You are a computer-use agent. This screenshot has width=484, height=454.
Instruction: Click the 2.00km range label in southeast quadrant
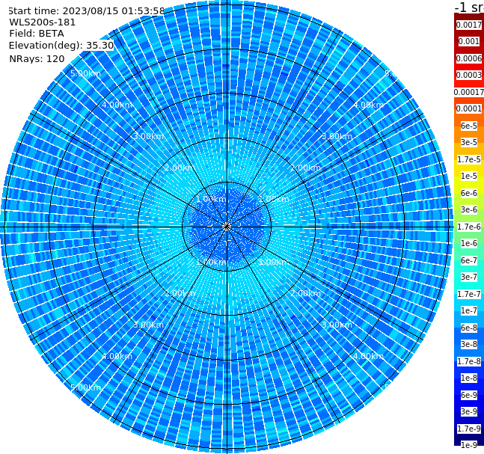(306, 293)
